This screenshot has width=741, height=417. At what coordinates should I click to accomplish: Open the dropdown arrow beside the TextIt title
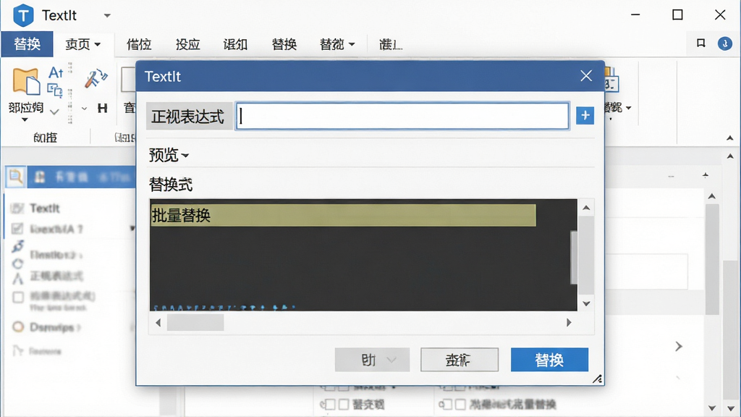click(x=107, y=16)
